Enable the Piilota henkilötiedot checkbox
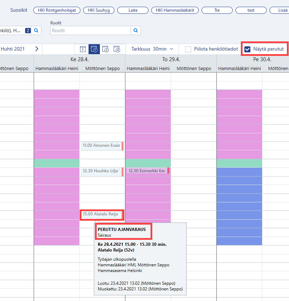This screenshot has height=301, width=289. pyautogui.click(x=188, y=49)
